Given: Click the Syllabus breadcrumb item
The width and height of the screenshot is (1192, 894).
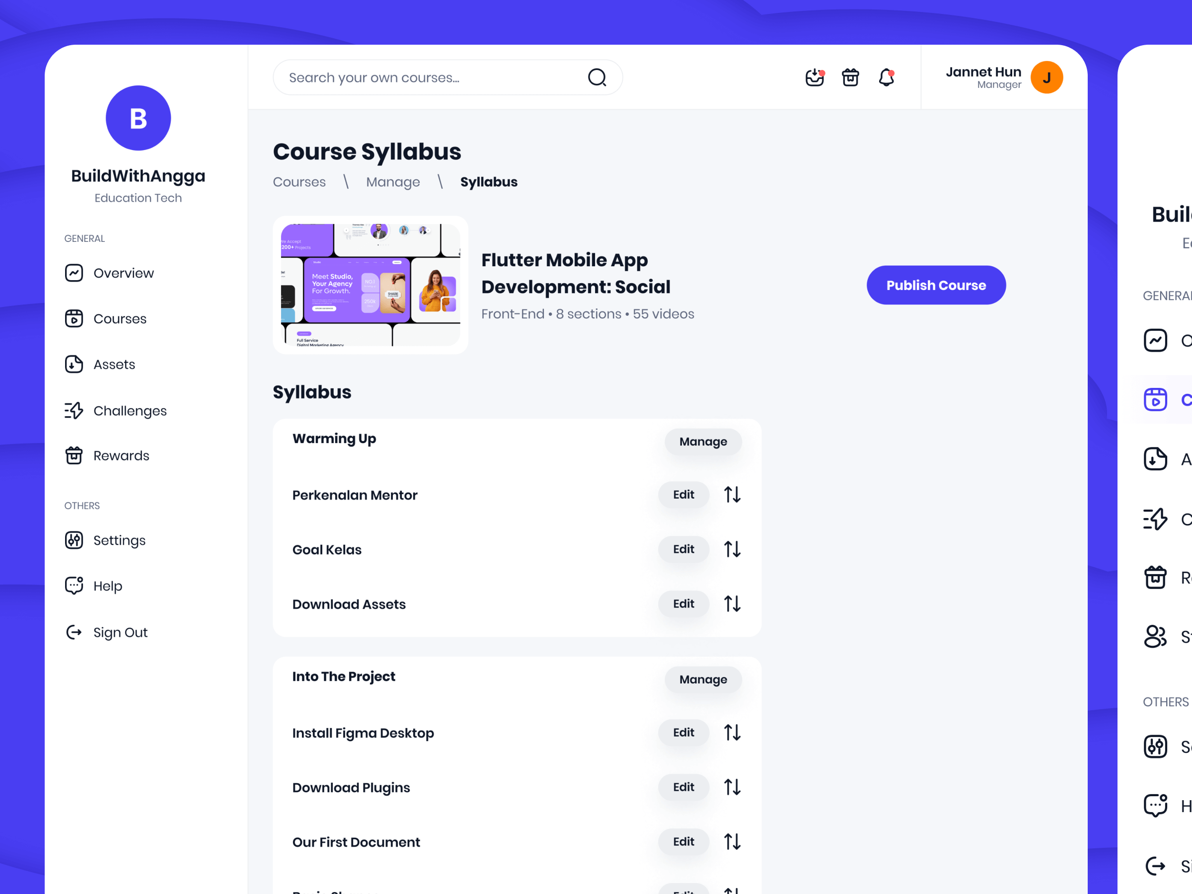Looking at the screenshot, I should pos(489,182).
